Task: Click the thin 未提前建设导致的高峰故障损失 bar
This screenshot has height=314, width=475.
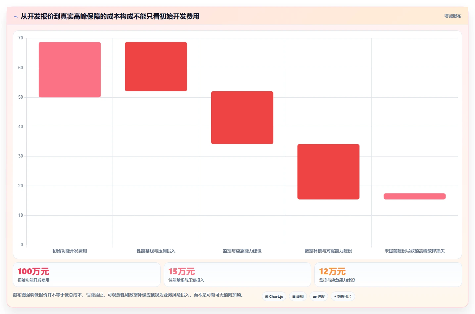Action: (x=415, y=196)
